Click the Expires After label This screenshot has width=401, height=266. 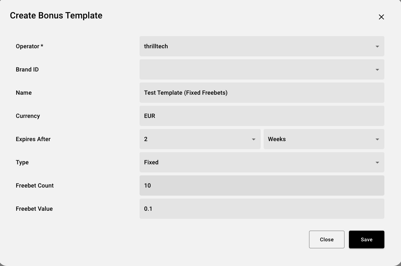(x=33, y=139)
